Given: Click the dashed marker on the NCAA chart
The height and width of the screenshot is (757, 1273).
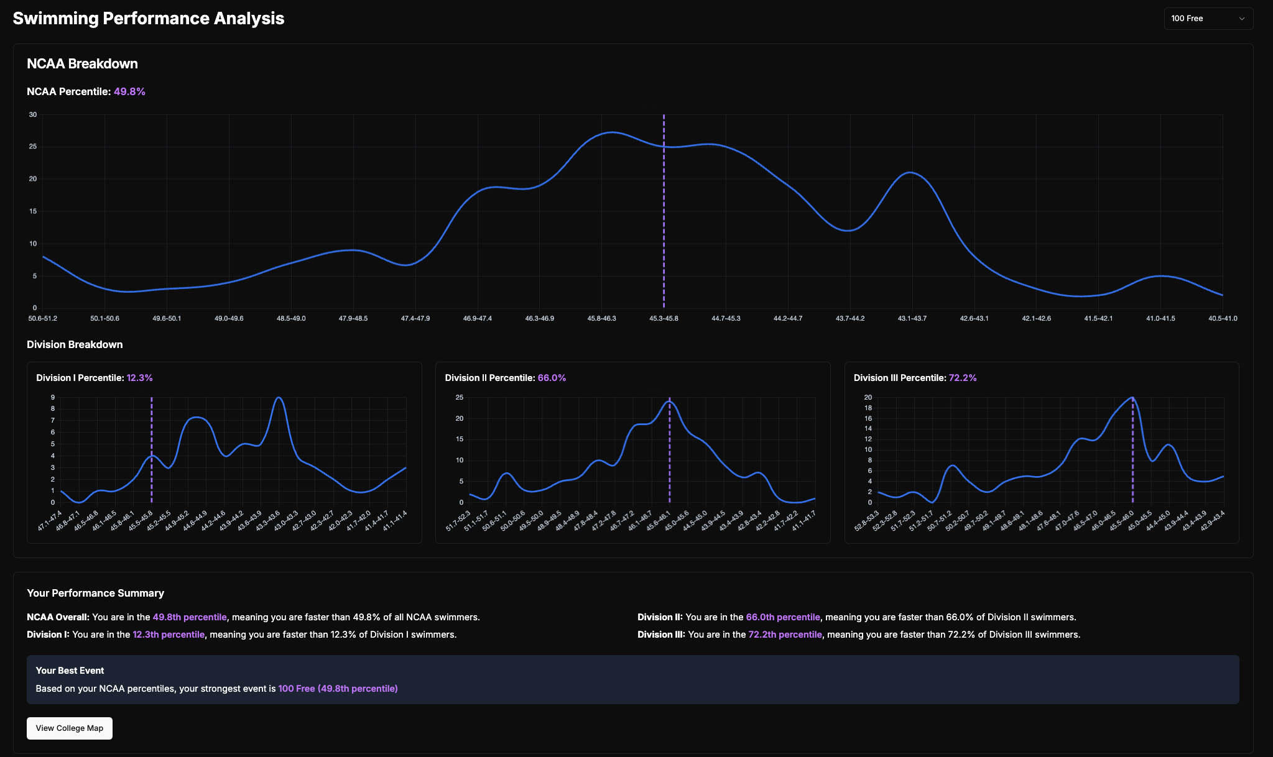Looking at the screenshot, I should point(663,211).
